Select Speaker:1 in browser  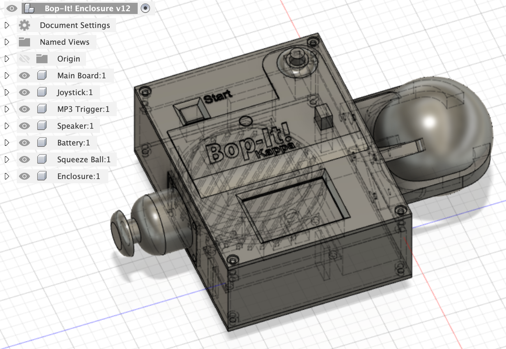pos(75,126)
